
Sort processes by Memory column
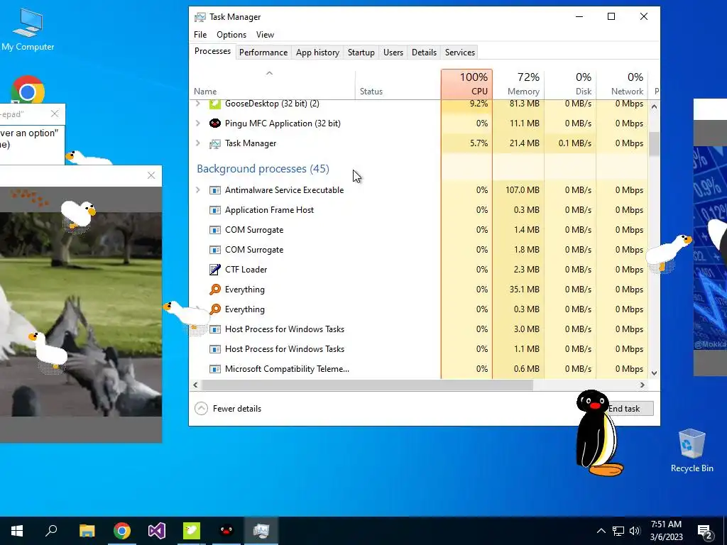pos(518,84)
